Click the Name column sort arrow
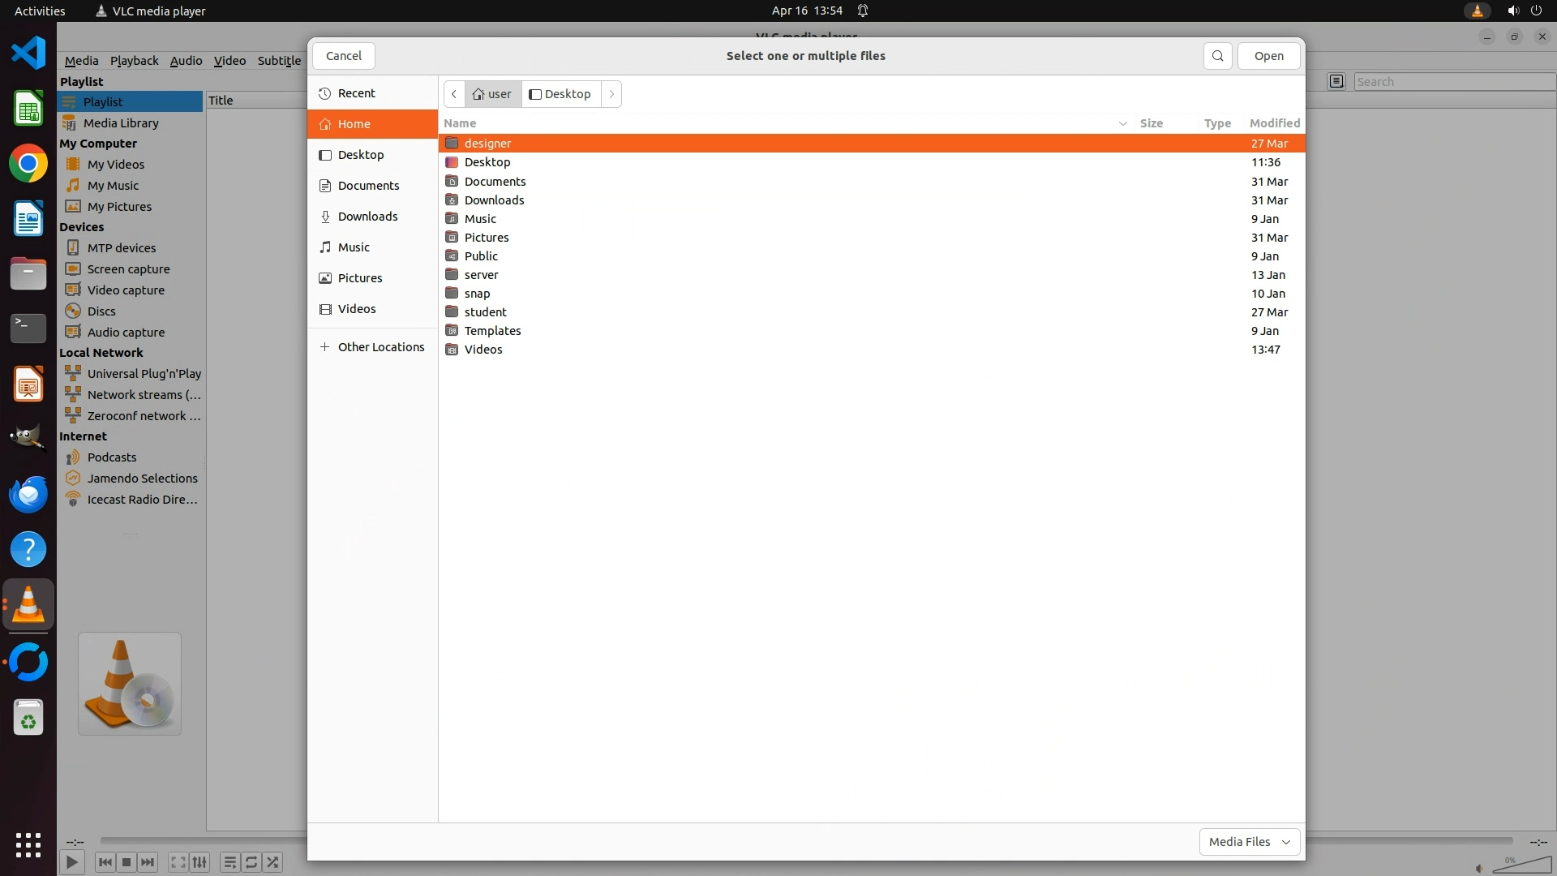This screenshot has width=1557, height=876. point(1122,123)
